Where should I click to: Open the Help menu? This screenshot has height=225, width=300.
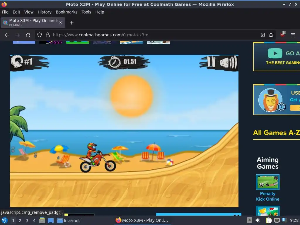[100, 12]
